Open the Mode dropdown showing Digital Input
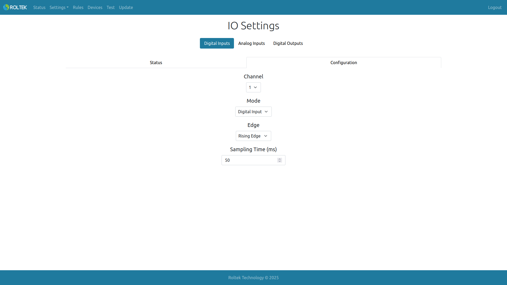Image resolution: width=507 pixels, height=285 pixels. pos(253,112)
